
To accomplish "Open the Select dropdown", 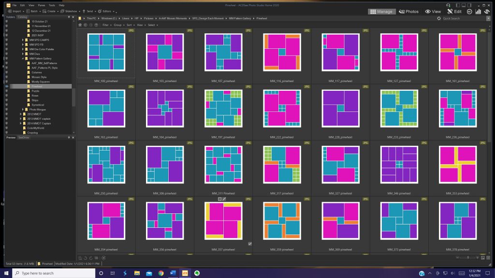I will 153,25.
